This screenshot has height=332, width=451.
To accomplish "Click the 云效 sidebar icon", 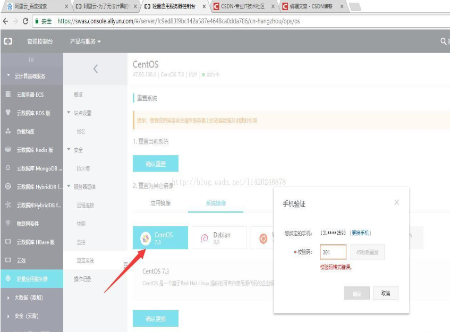I will (x=8, y=260).
